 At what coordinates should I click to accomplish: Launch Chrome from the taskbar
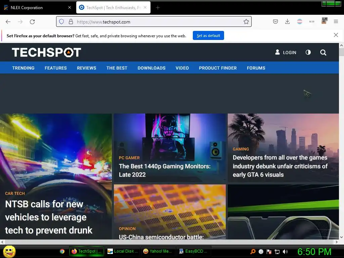click(x=62, y=251)
